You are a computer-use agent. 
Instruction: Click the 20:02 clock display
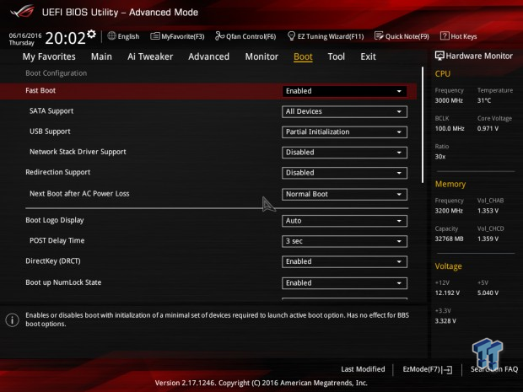point(66,38)
